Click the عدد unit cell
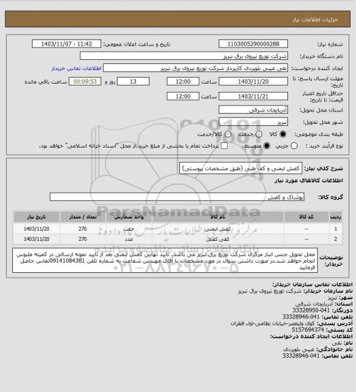Image resolution: width=356 pixels, height=392 pixels. (x=129, y=240)
